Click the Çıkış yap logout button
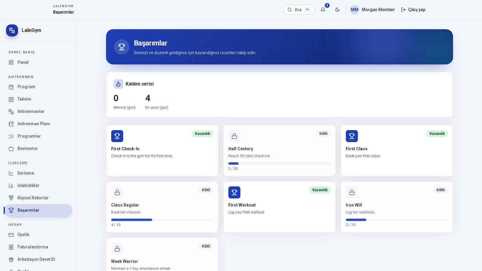This screenshot has width=482, height=271. point(413,10)
